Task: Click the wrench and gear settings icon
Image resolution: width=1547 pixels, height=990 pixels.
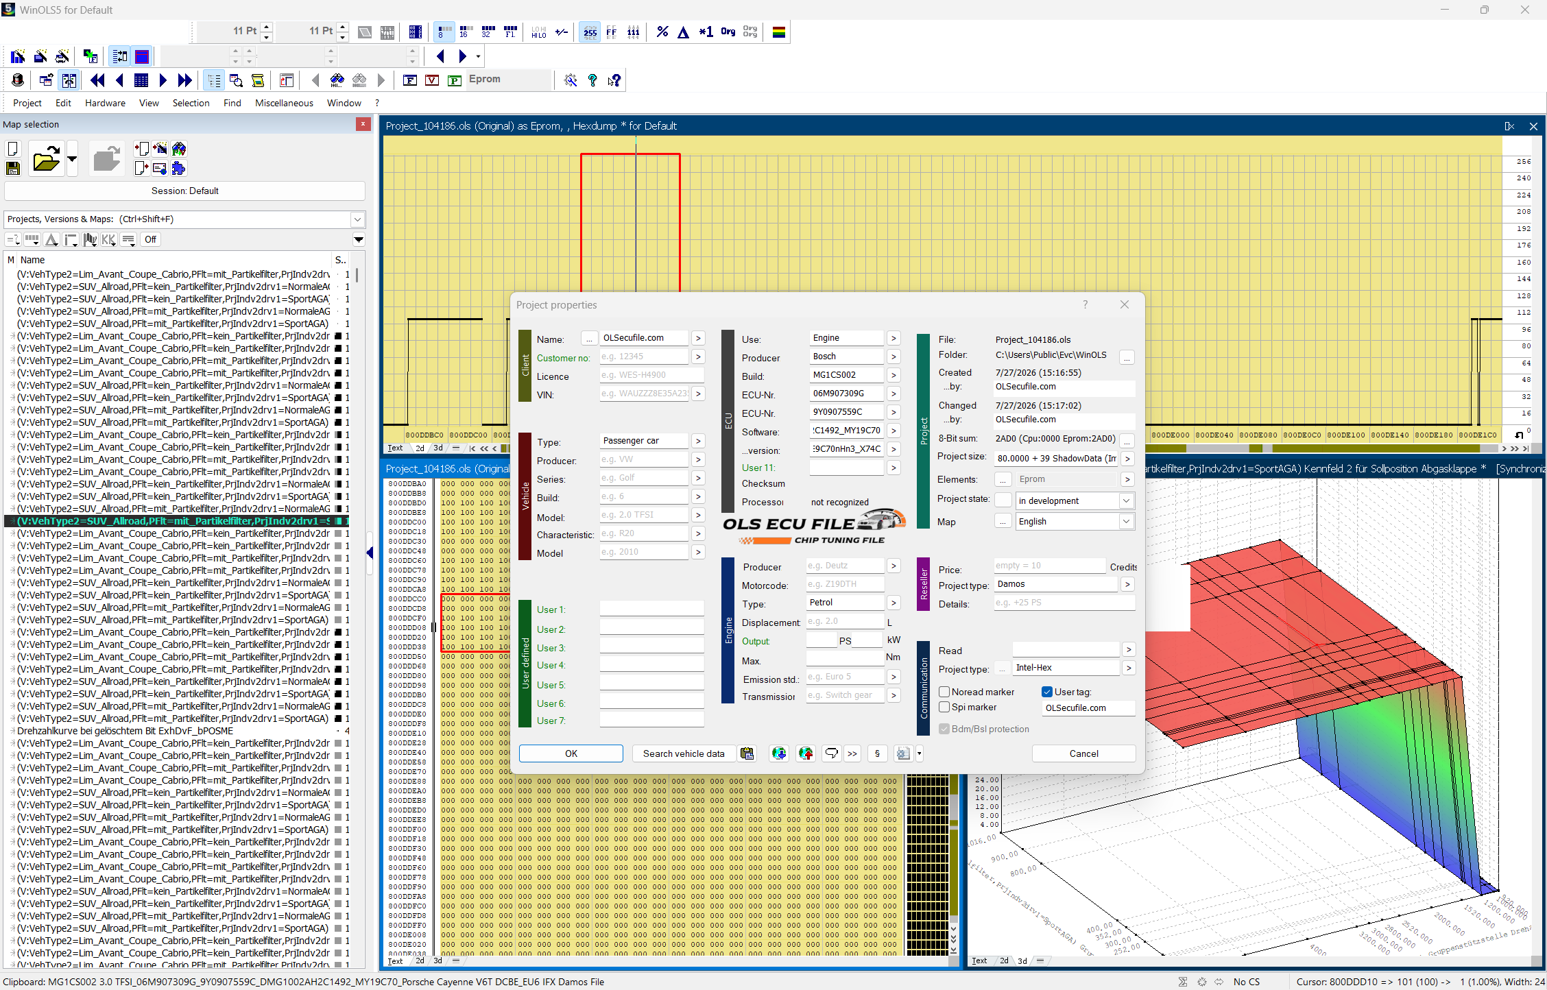Action: coord(570,80)
